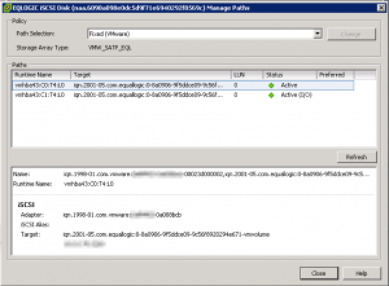Click the Name value in details pane

pyautogui.click(x=217, y=174)
